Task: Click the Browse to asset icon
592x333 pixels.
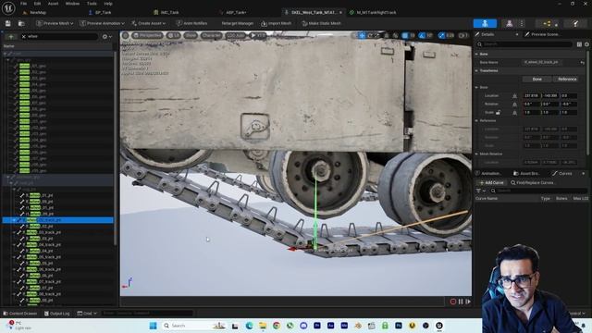Action: point(21,23)
